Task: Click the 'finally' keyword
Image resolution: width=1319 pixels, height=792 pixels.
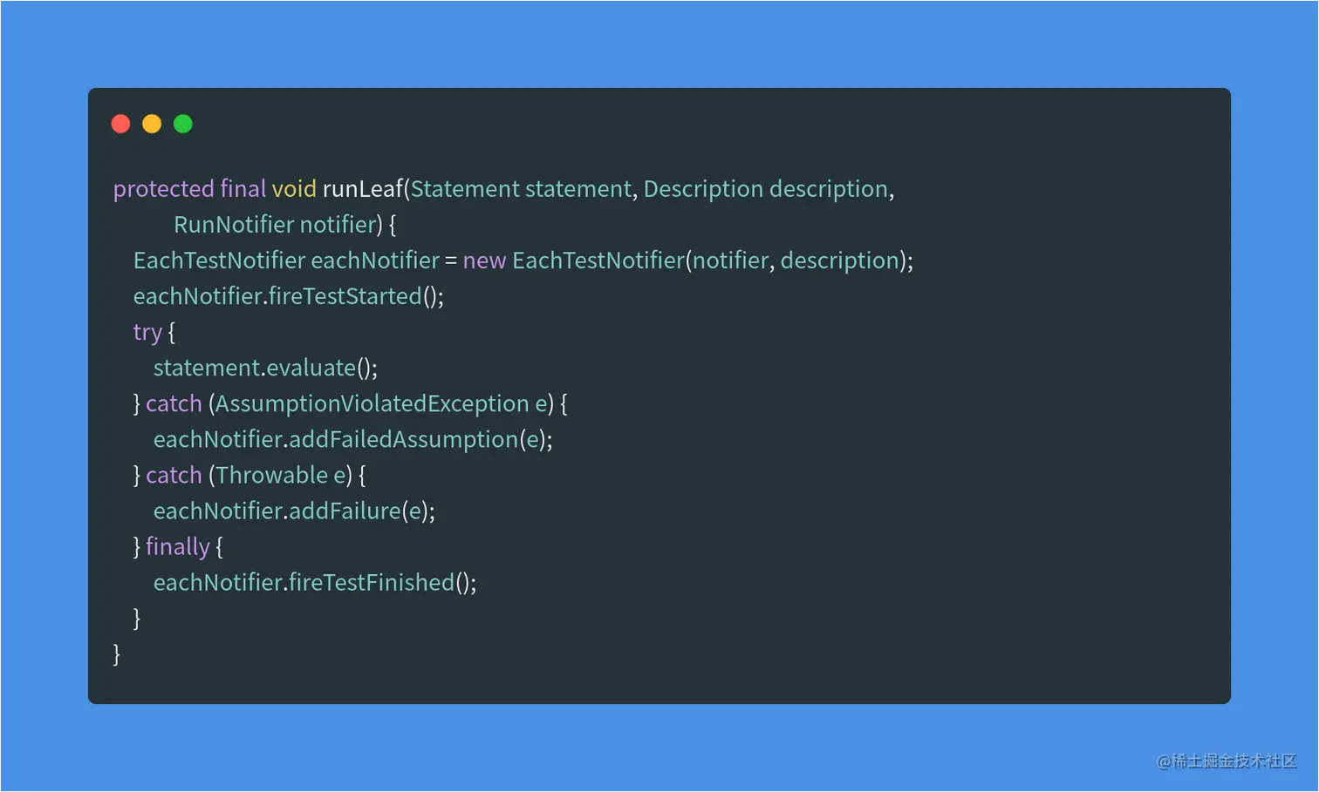Action: [x=177, y=546]
